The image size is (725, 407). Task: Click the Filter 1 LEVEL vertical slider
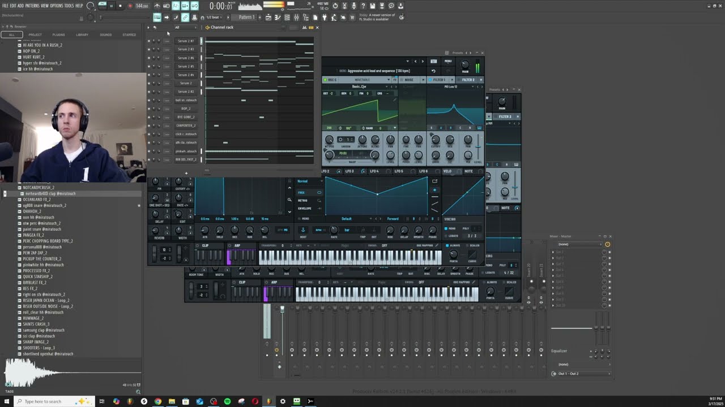click(478, 147)
